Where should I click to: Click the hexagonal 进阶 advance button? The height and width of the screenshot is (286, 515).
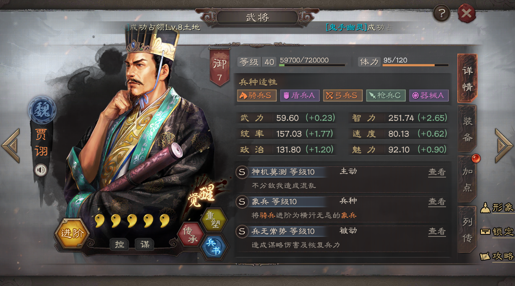72,233
